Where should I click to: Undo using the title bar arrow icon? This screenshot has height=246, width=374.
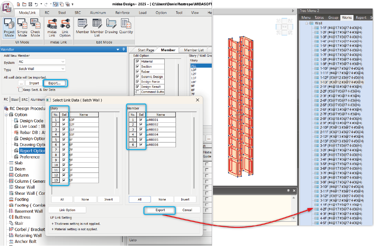[36, 4]
